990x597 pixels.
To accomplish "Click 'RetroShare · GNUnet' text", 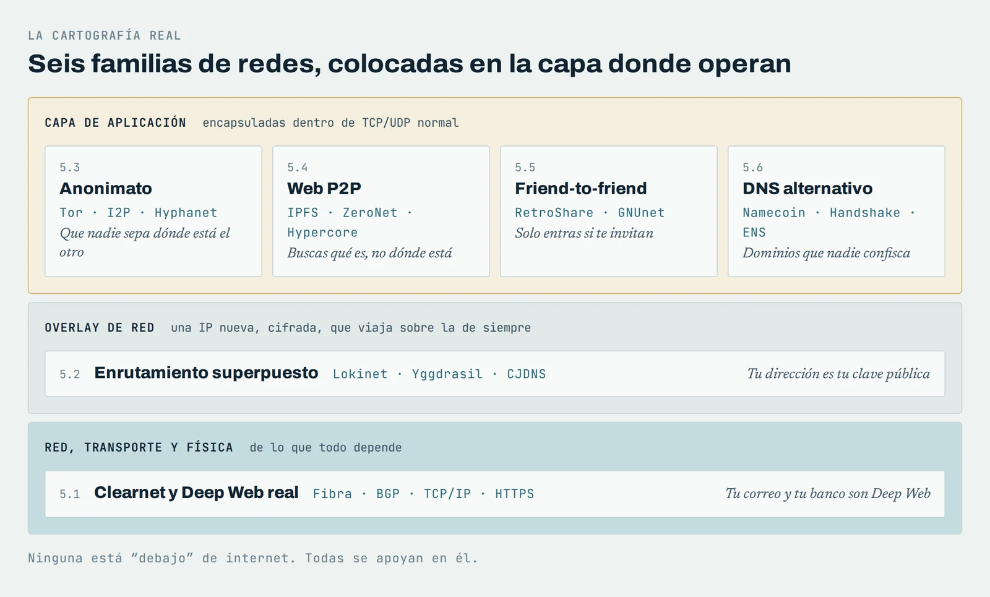I will tap(590, 213).
